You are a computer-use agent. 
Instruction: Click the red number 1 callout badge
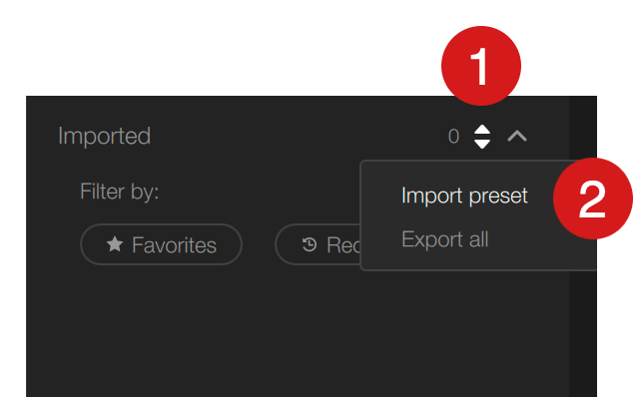pyautogui.click(x=481, y=66)
